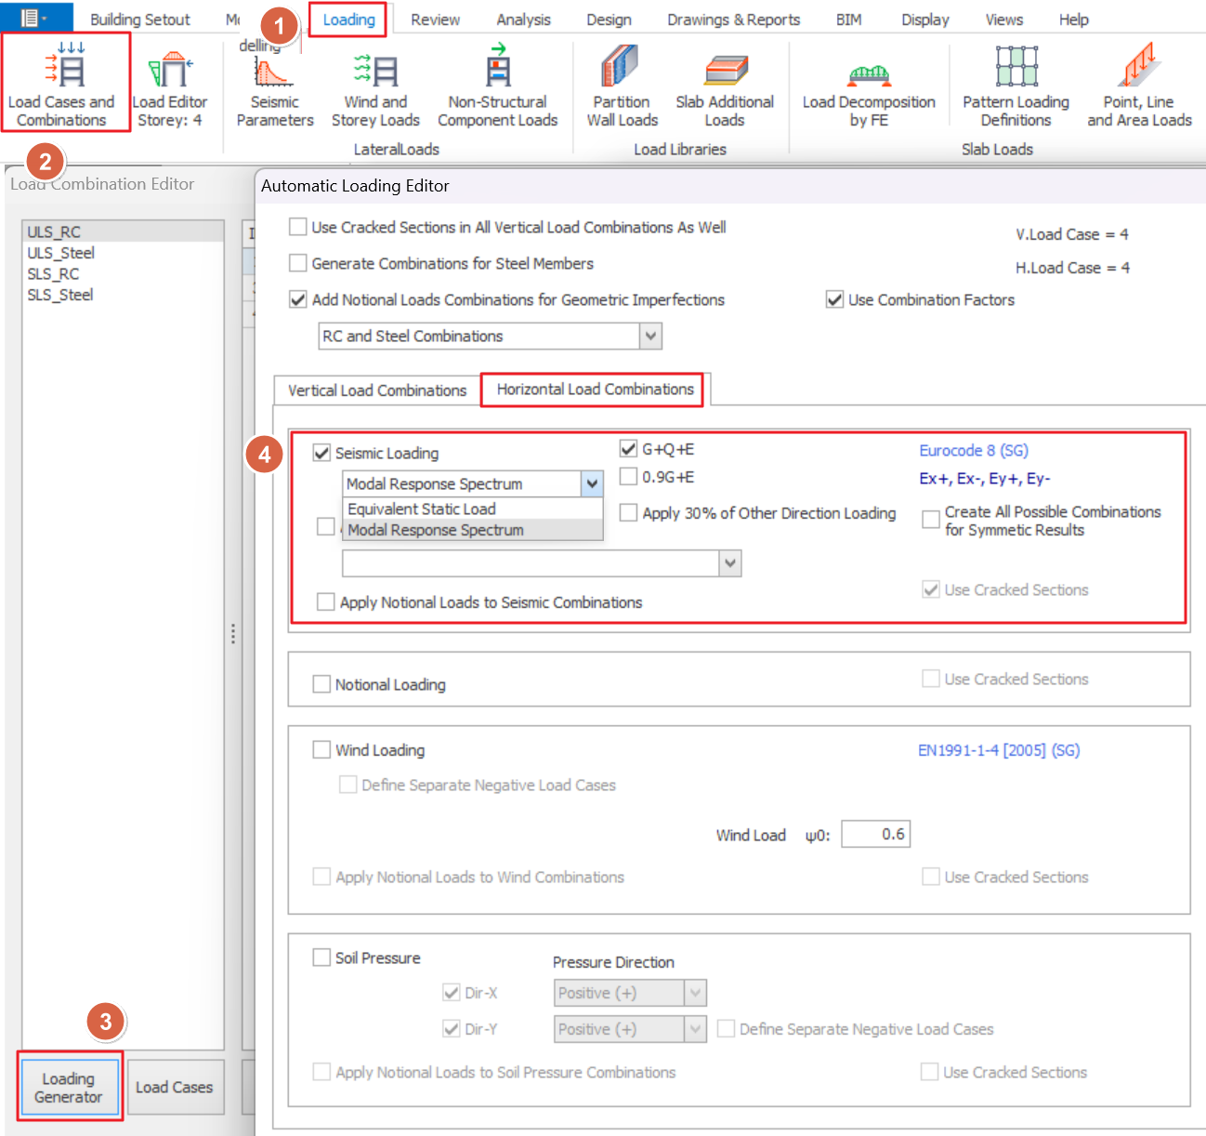Switch to Vertical Load Combinations tab
The width and height of the screenshot is (1206, 1136).
377,390
